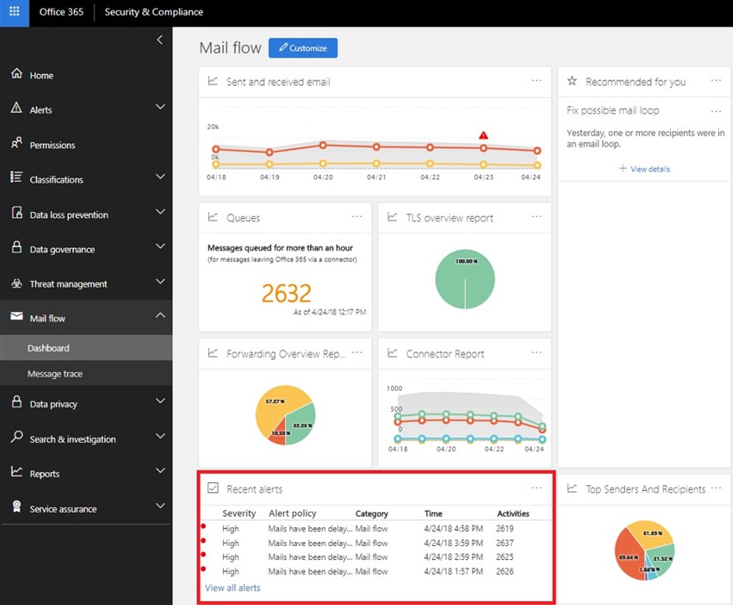
Task: Click the Customize button
Action: (303, 48)
